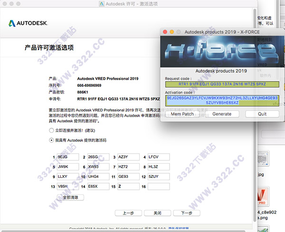The width and height of the screenshot is (285, 232).
Task: Click the product name Autodesk VRED Professional 2019
Action: [108, 79]
